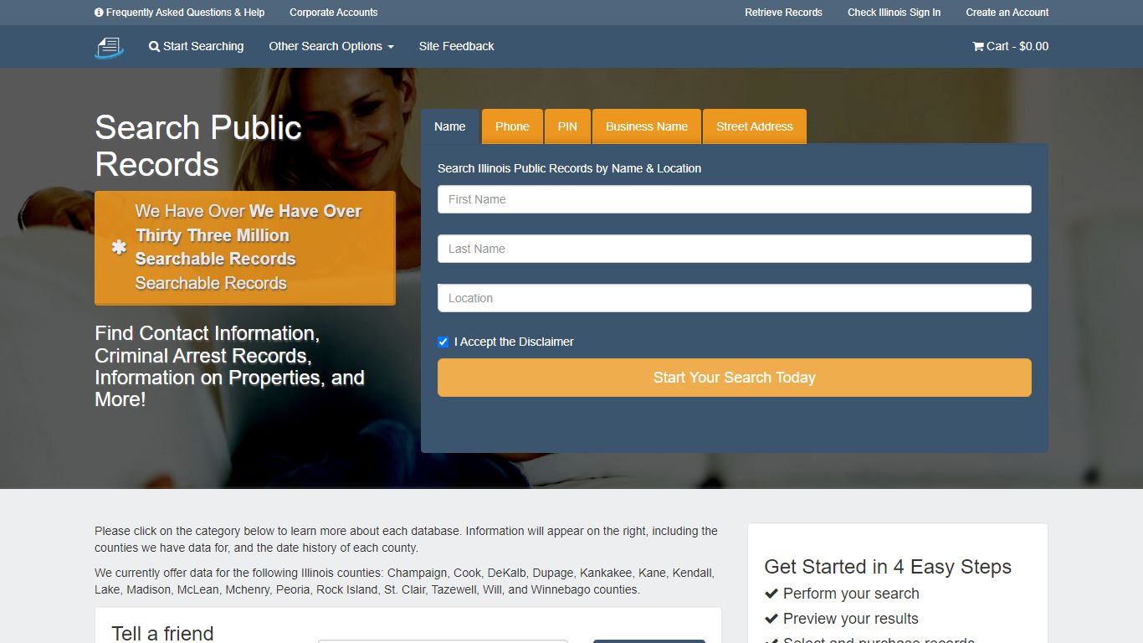Click the Thirty Three Million records banner
The width and height of the screenshot is (1143, 643).
point(245,248)
